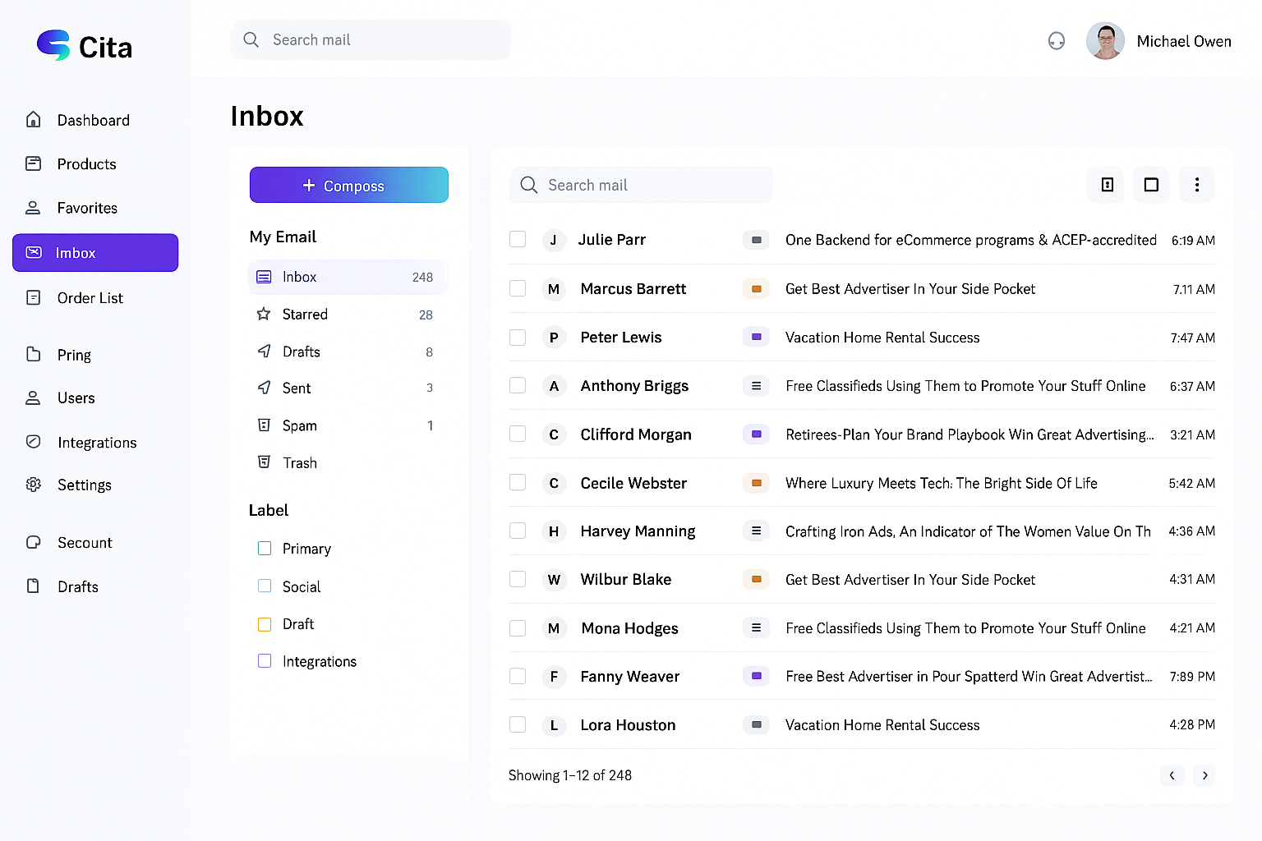Viewport: 1262px width, 841px height.
Task: Click Anthony Briggs's lines tag icon
Action: tap(756, 386)
